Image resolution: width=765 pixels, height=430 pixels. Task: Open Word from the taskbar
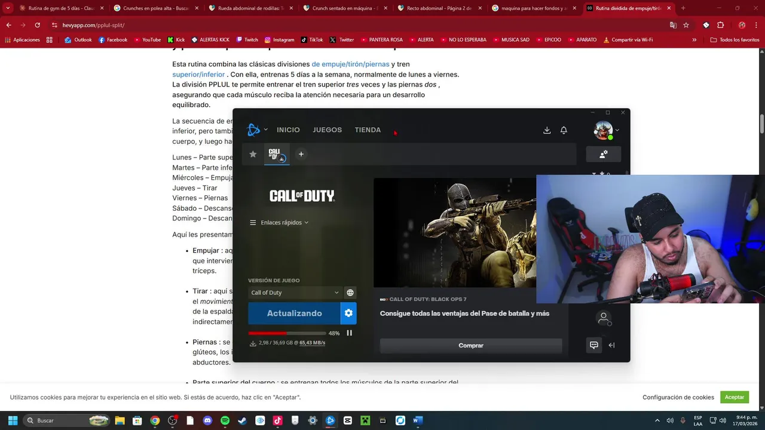click(x=418, y=420)
